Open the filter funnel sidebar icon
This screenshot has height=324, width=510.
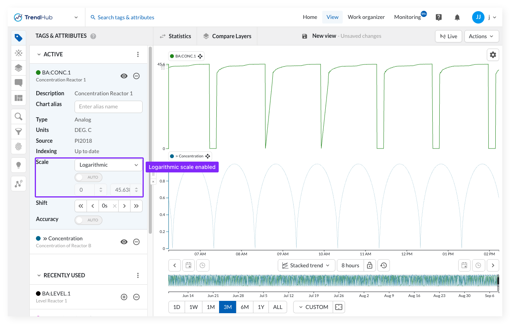pyautogui.click(x=19, y=132)
